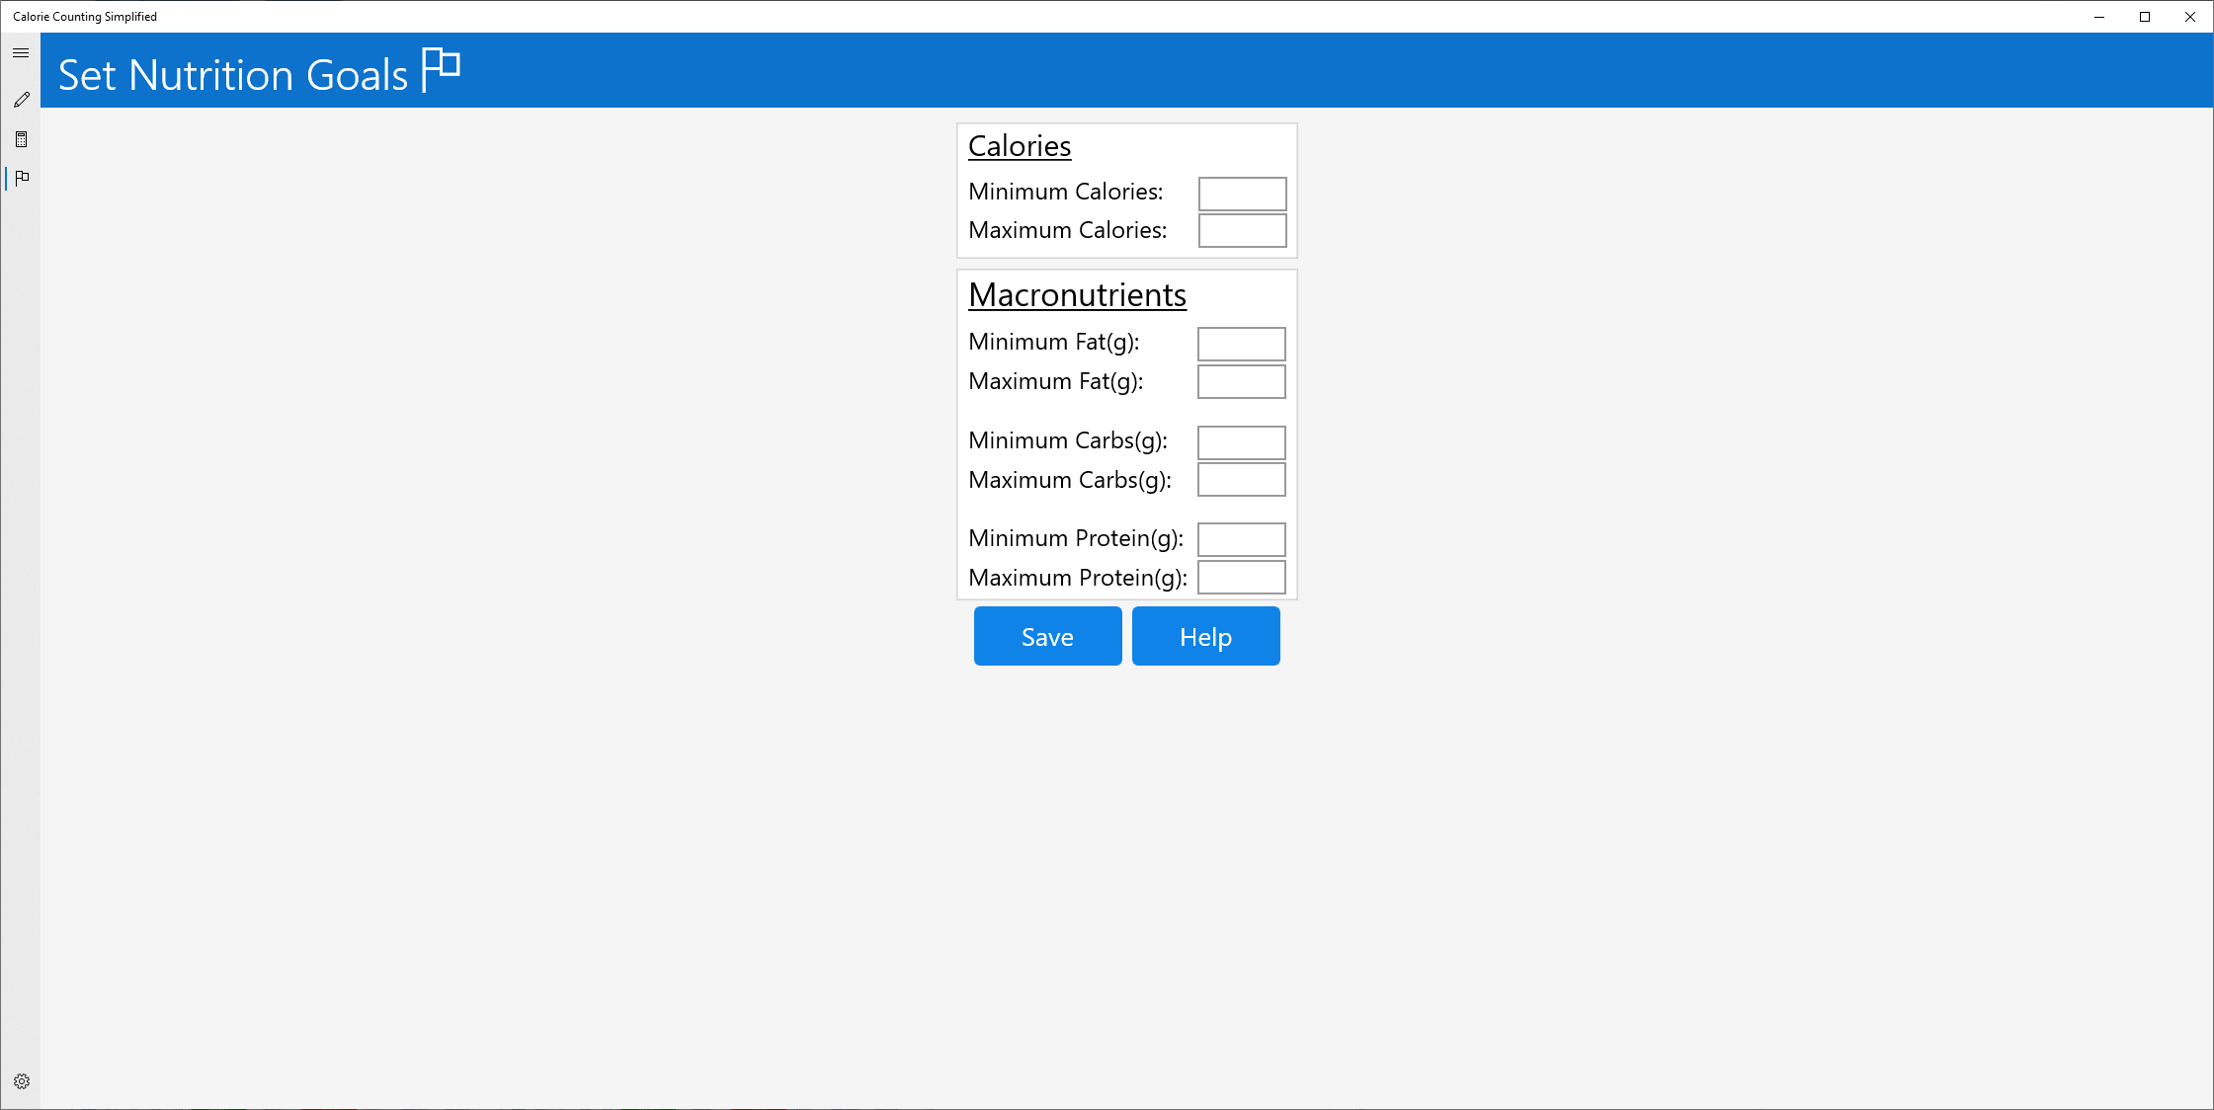Click the Macronutrients section heading
The image size is (2214, 1110).
1077,295
